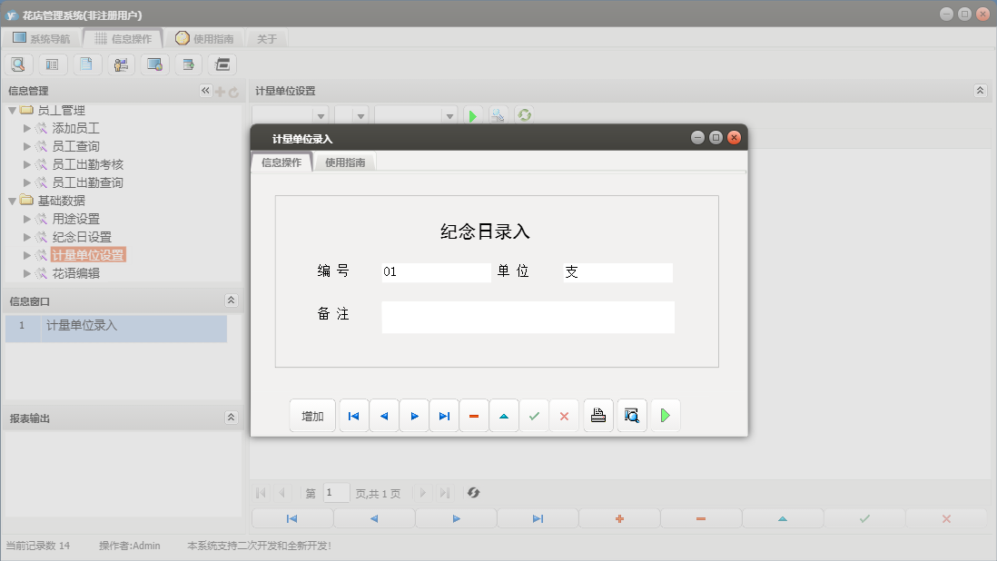
Task: Click the delete record minus icon in the dialog
Action: pyautogui.click(x=473, y=415)
